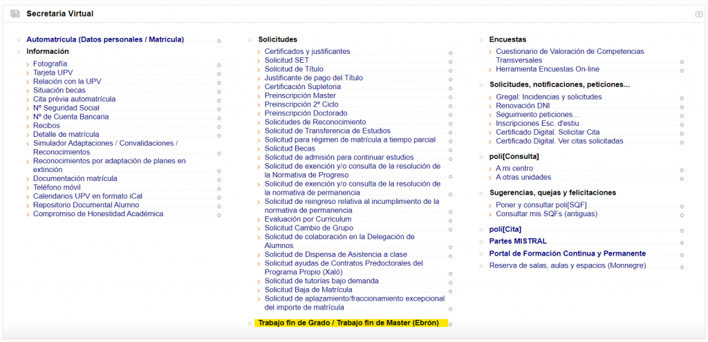
Task: Click the circle icon beside Fotografía
Action: pyautogui.click(x=219, y=65)
